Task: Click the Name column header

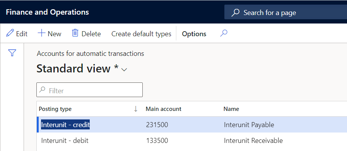Action: [231, 109]
